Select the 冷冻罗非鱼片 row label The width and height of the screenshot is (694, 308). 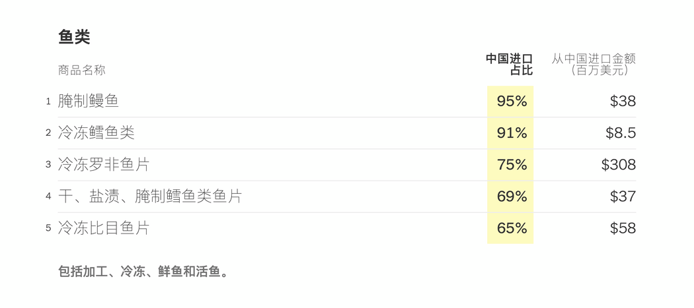pyautogui.click(x=104, y=165)
